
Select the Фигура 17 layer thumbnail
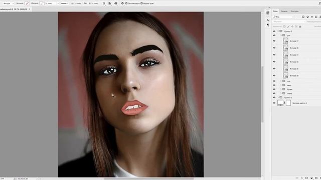285,41
